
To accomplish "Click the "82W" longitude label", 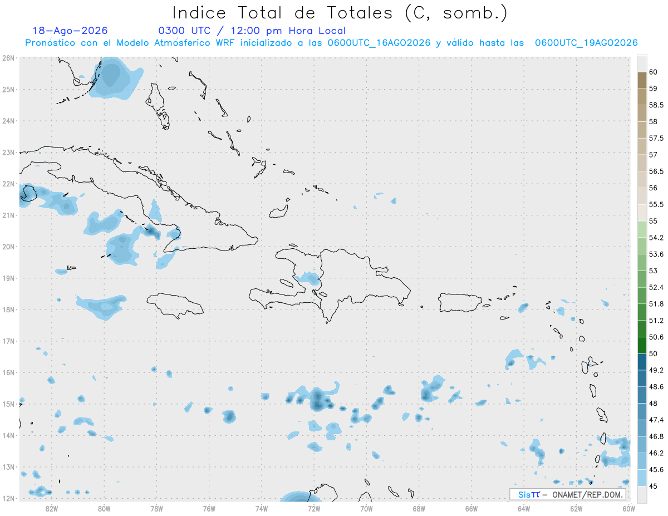I will (x=52, y=508).
